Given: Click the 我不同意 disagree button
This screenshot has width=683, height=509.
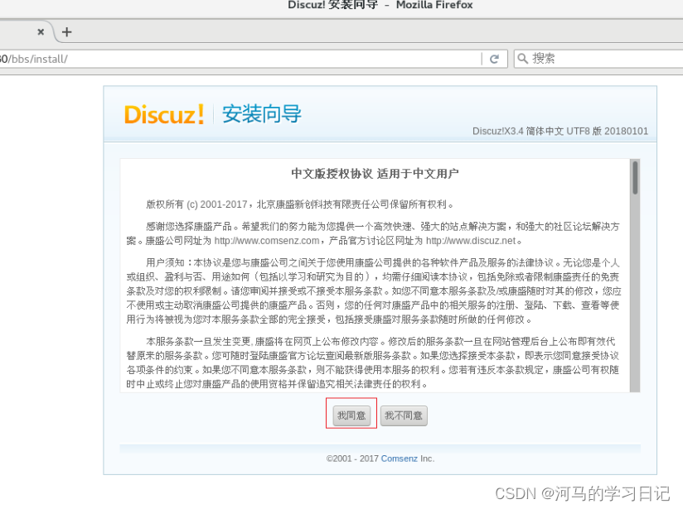Looking at the screenshot, I should (404, 415).
